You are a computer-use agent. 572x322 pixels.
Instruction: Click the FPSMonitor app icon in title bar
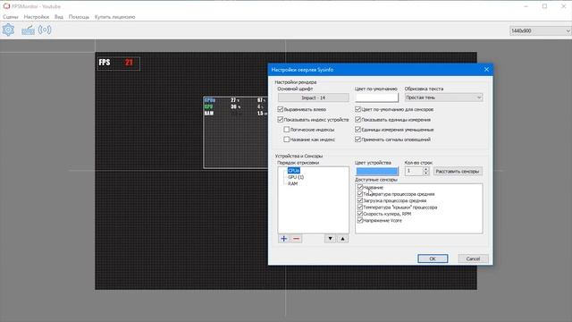[x=6, y=6]
